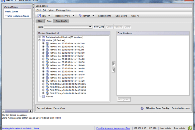Viewport: 195px width, 130px height.
Task: Open the Resource View dropdown arrow
Action: (73, 16)
